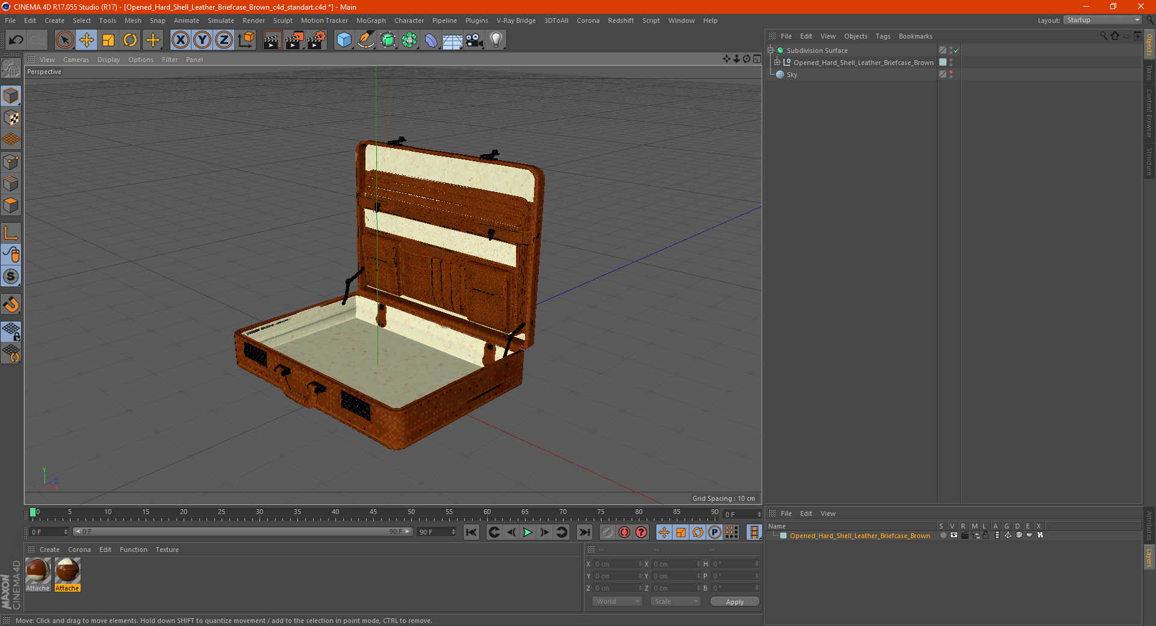Add a Subdivision Surface generator
This screenshot has height=626, width=1156.
[388, 40]
